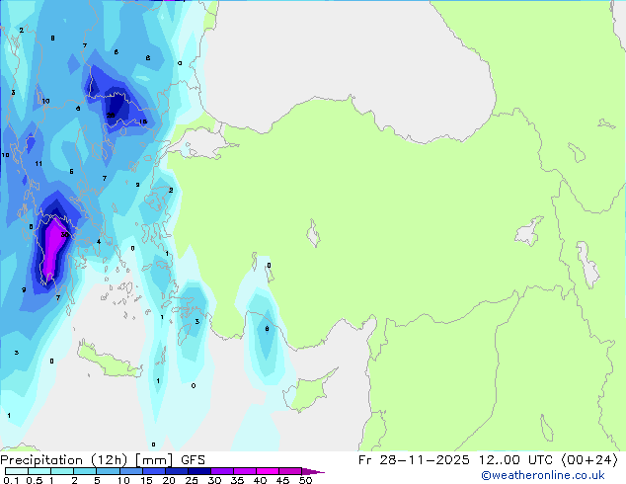Open the weatheronline.co.uk copyright link
The height and width of the screenshot is (484, 626).
[x=543, y=475]
